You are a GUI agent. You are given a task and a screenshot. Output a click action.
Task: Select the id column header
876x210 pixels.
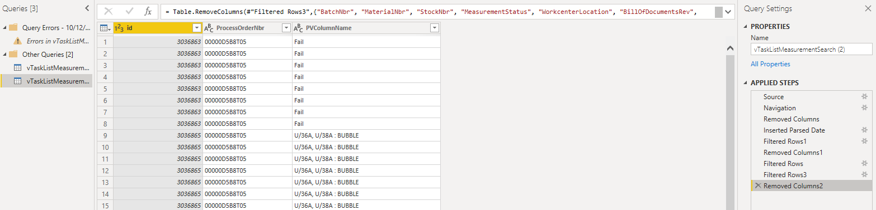point(158,28)
